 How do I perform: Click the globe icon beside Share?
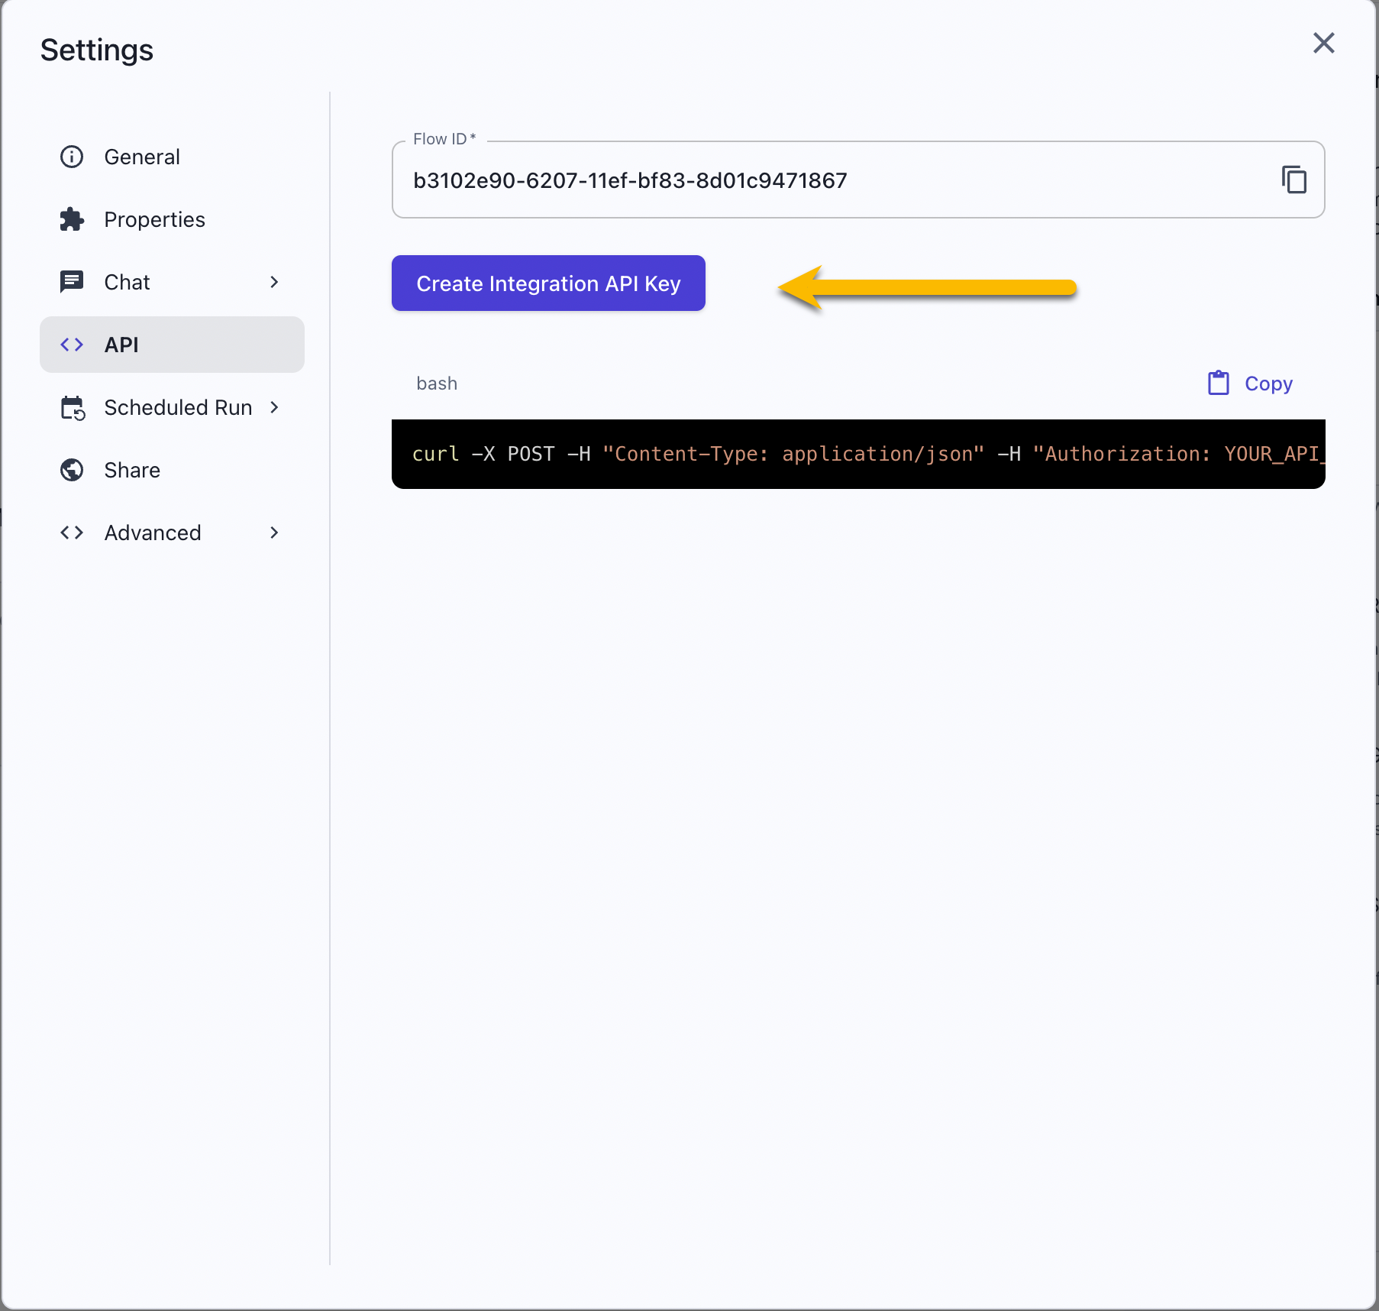tap(72, 470)
